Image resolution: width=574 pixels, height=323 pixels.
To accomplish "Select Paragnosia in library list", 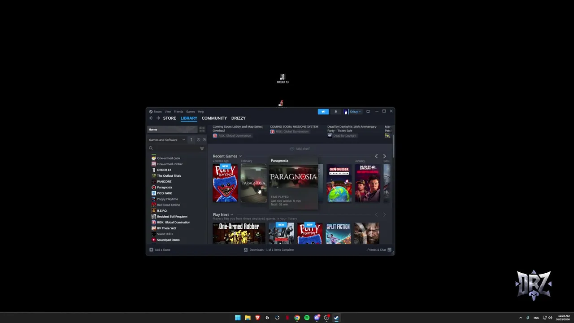I will point(164,187).
